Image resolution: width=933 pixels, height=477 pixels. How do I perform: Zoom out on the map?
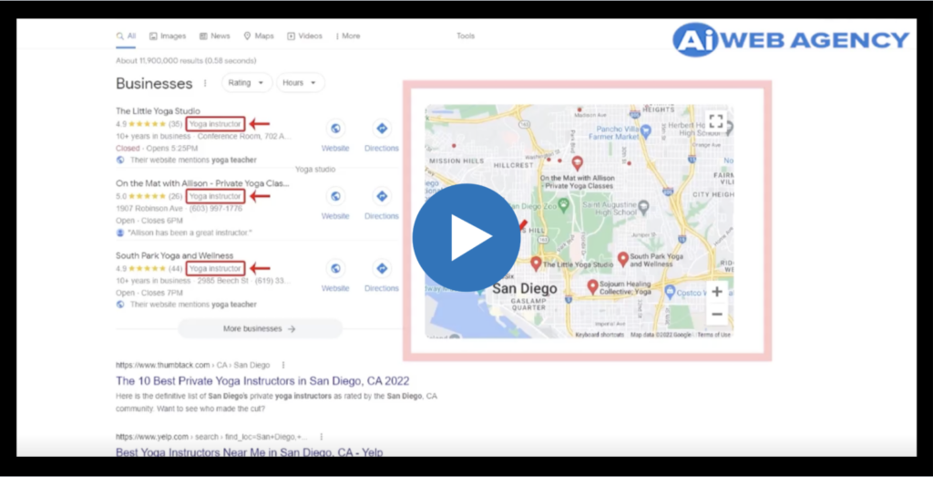(717, 314)
